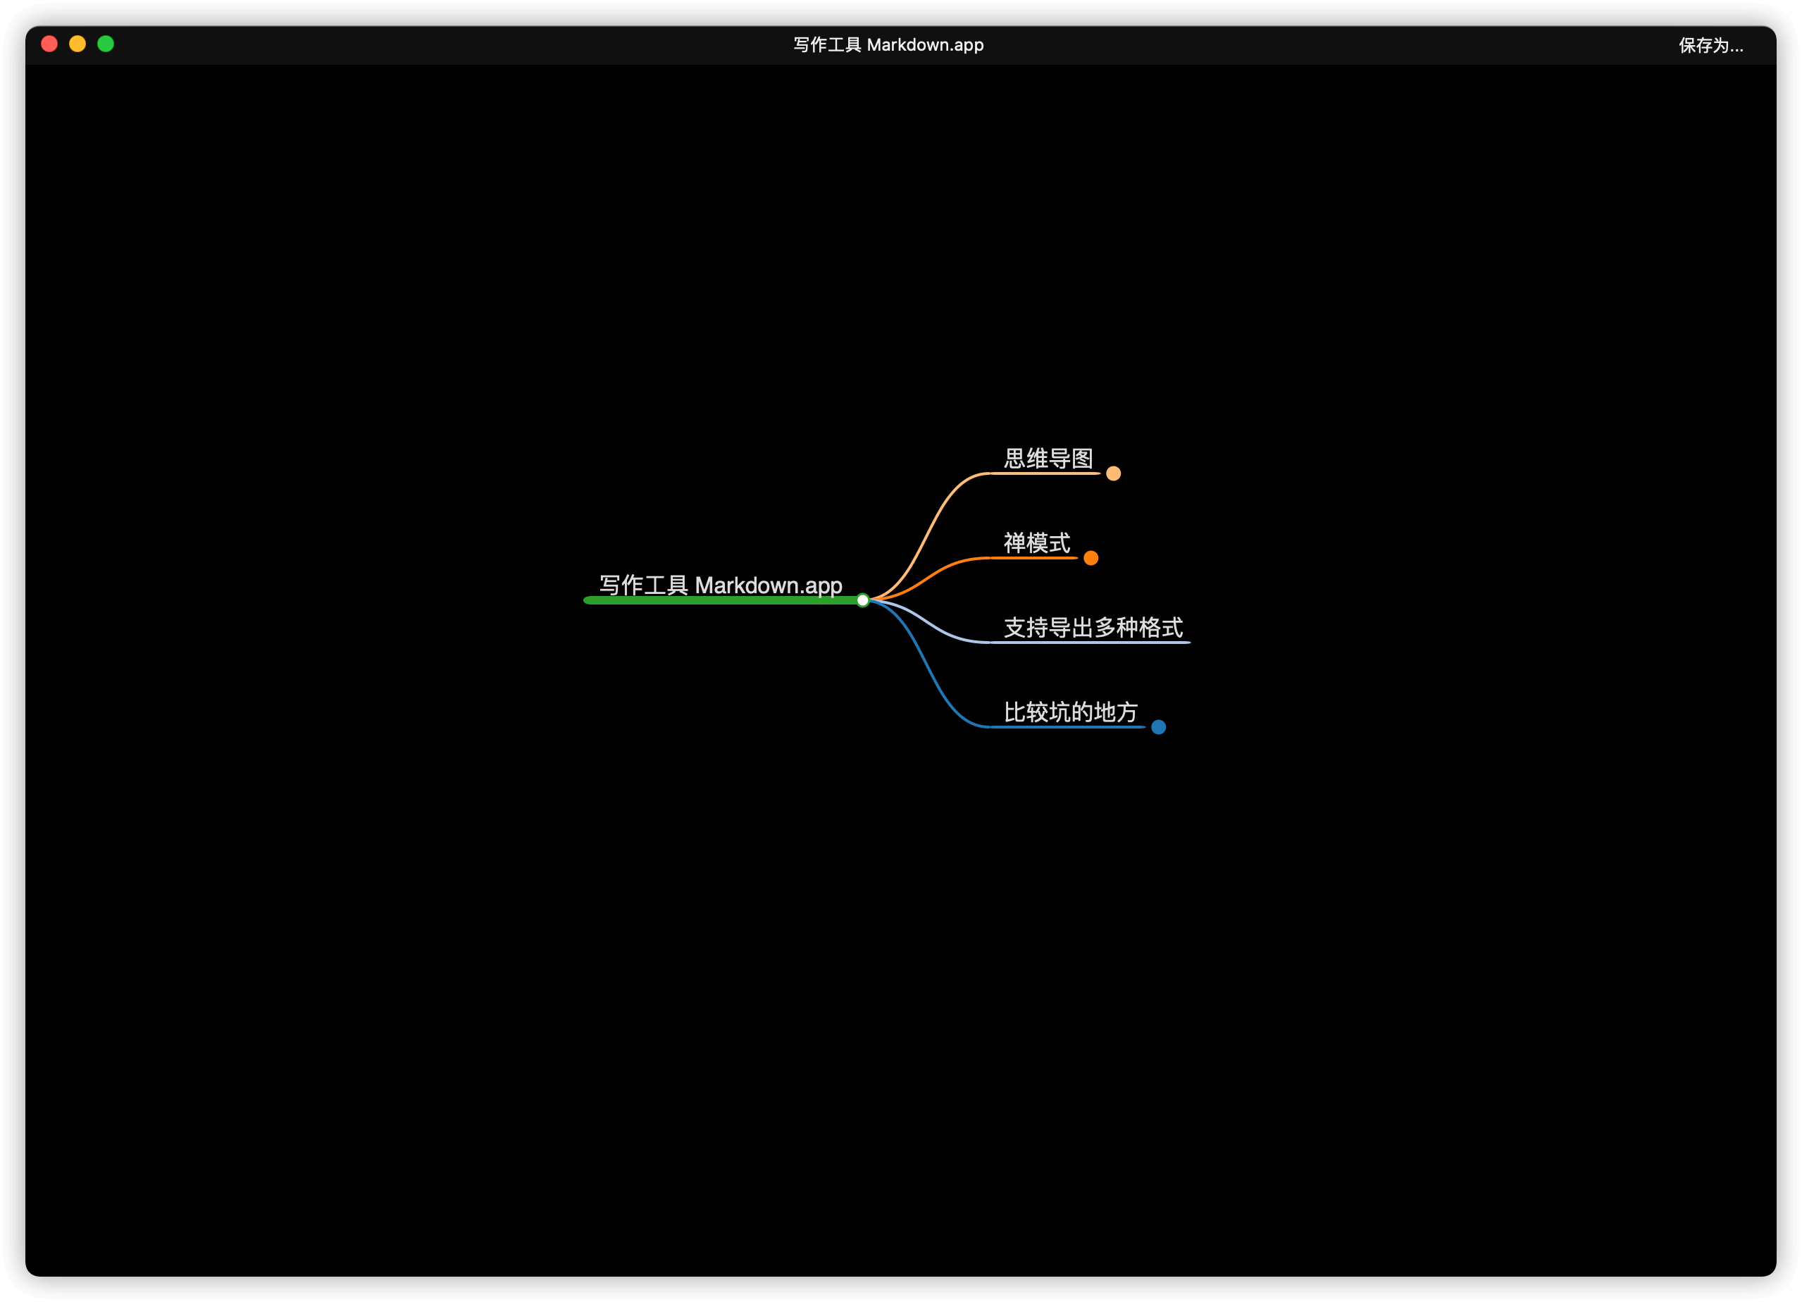This screenshot has height=1302, width=1802.
Task: Collapse the root node's white circle
Action: [863, 600]
